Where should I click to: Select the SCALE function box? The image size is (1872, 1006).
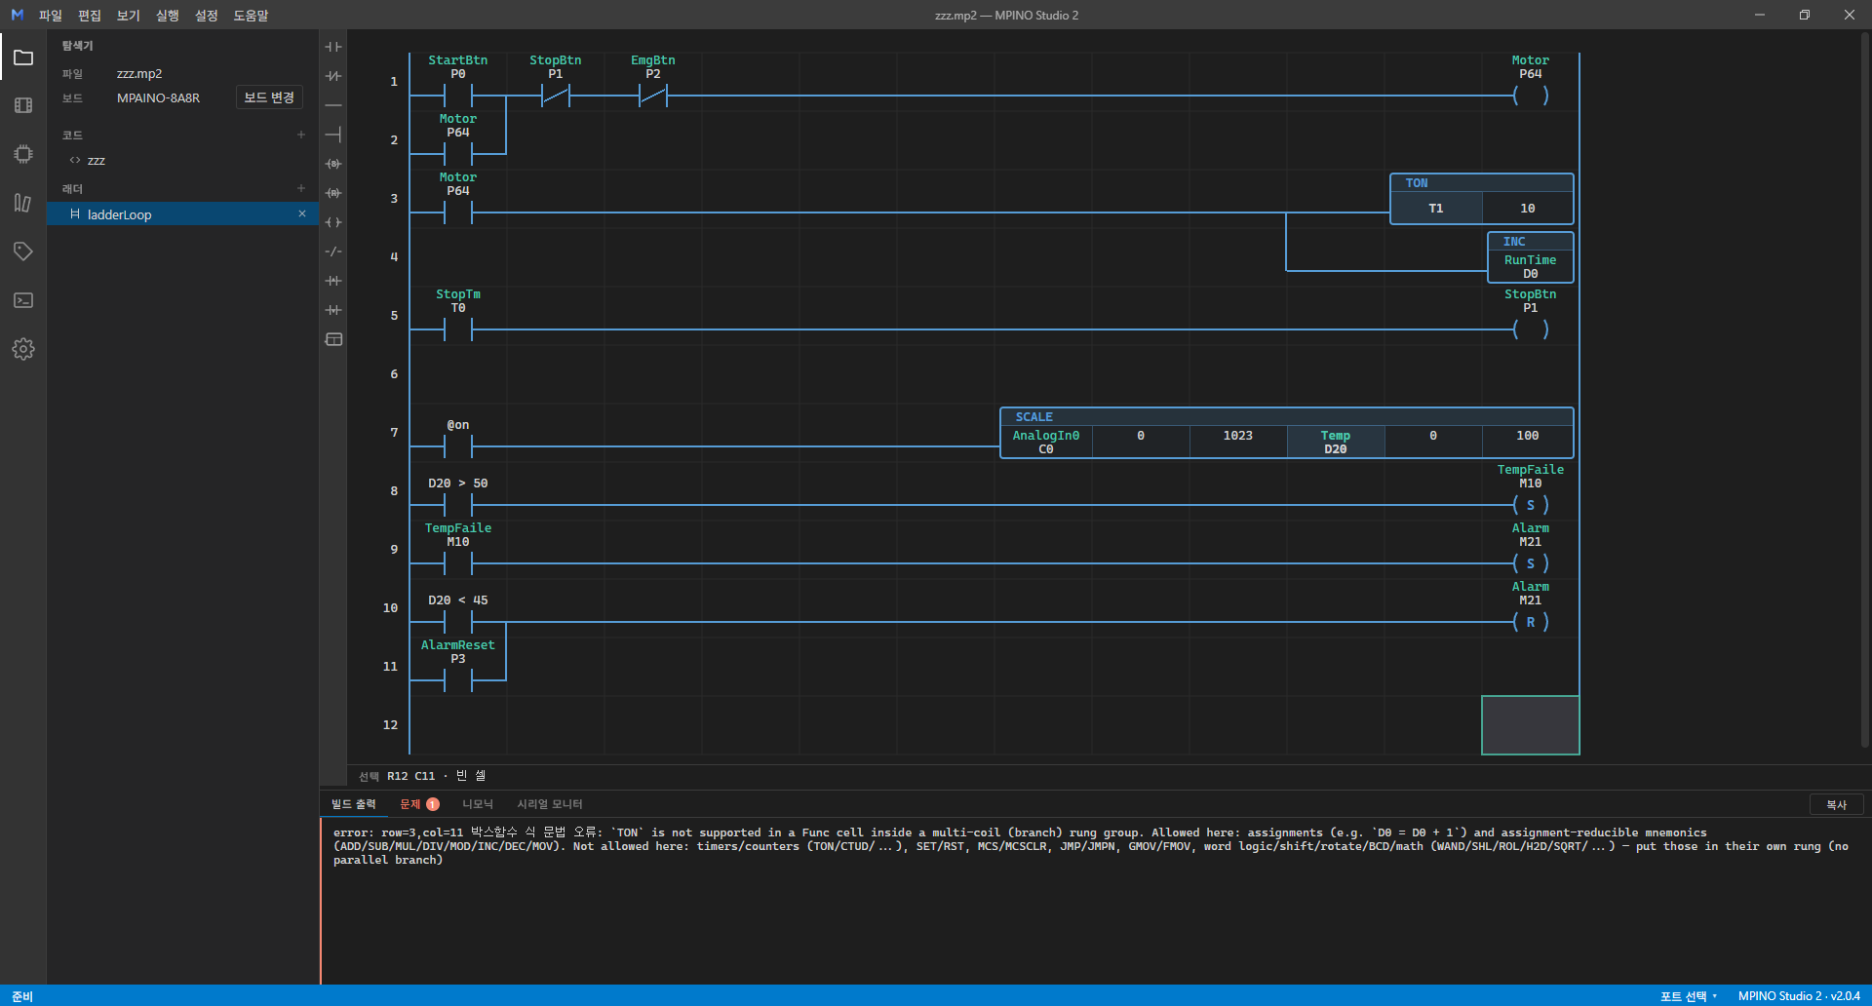coord(1287,433)
